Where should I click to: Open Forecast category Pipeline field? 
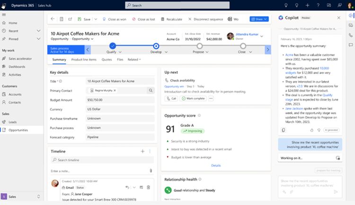click(x=120, y=137)
